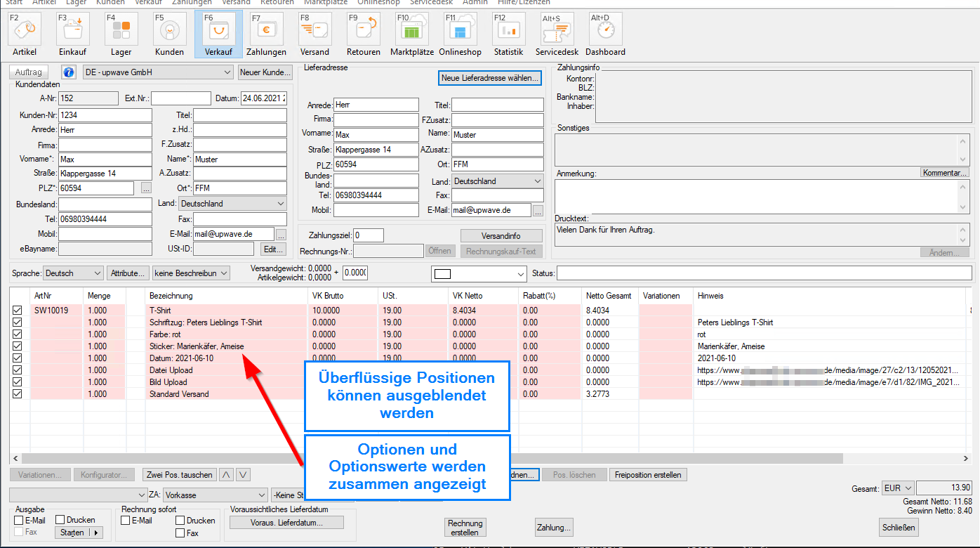Uncheck the T-Shirt position checkbox
980x548 pixels.
pos(18,310)
